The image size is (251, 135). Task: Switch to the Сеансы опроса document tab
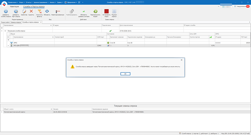(16, 23)
